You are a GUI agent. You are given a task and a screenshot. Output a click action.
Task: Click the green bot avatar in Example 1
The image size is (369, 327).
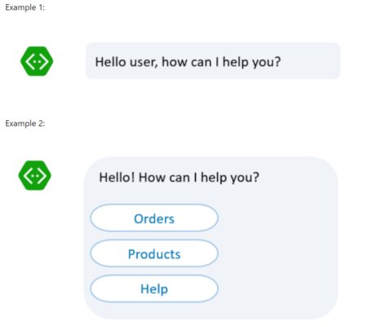[x=37, y=61]
